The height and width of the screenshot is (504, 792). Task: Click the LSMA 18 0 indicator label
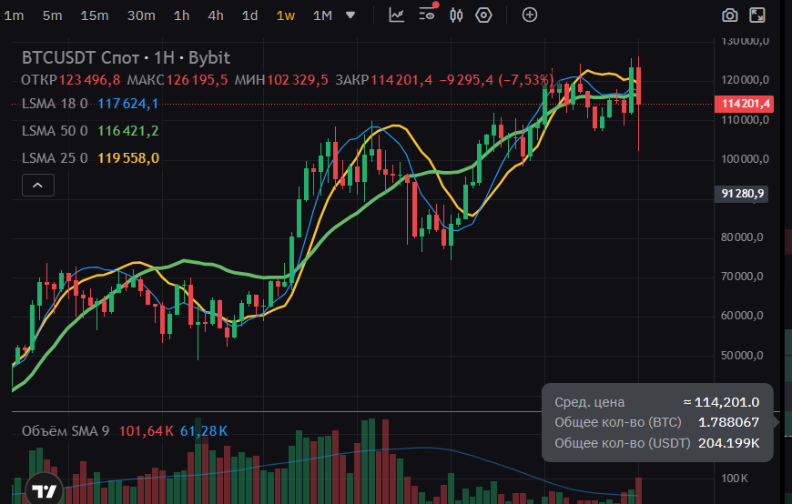click(55, 104)
